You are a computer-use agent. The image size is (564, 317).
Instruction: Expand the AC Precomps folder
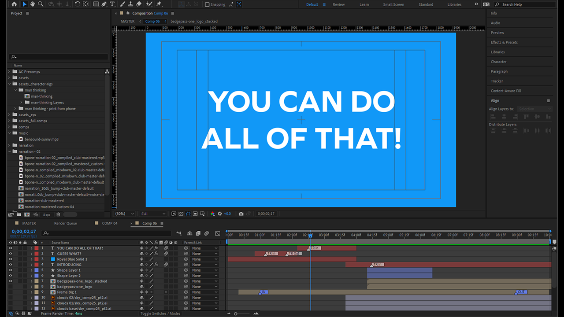[x=9, y=72]
